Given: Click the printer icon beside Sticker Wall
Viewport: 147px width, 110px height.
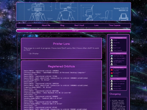Looking at the screenshot, I should [112, 89].
